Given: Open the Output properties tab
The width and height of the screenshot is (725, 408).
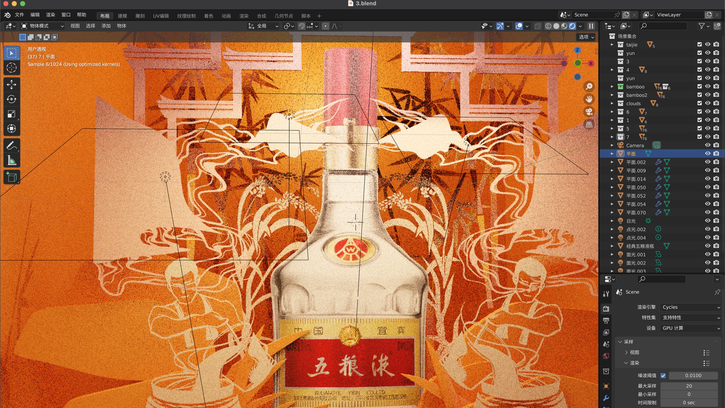Looking at the screenshot, I should 606,321.
